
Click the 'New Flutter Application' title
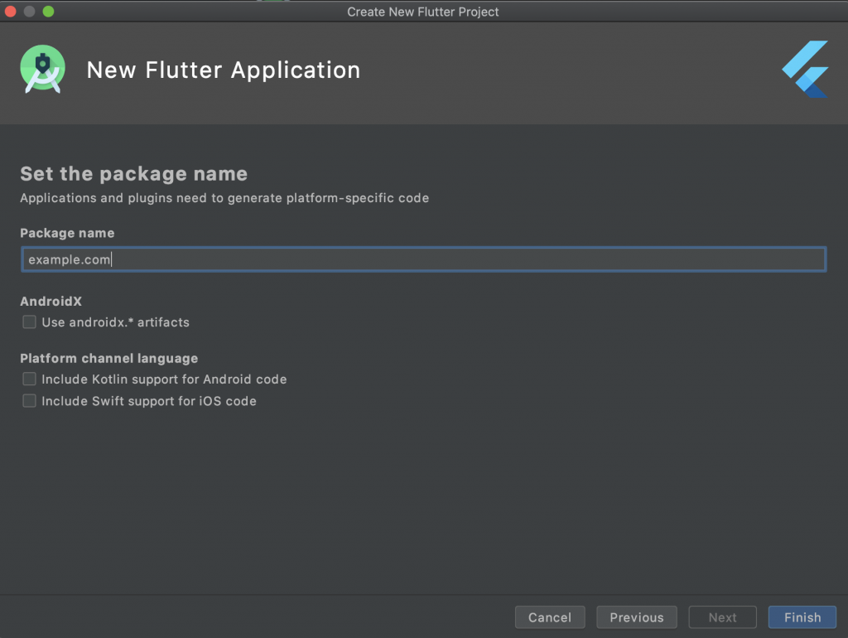(224, 70)
